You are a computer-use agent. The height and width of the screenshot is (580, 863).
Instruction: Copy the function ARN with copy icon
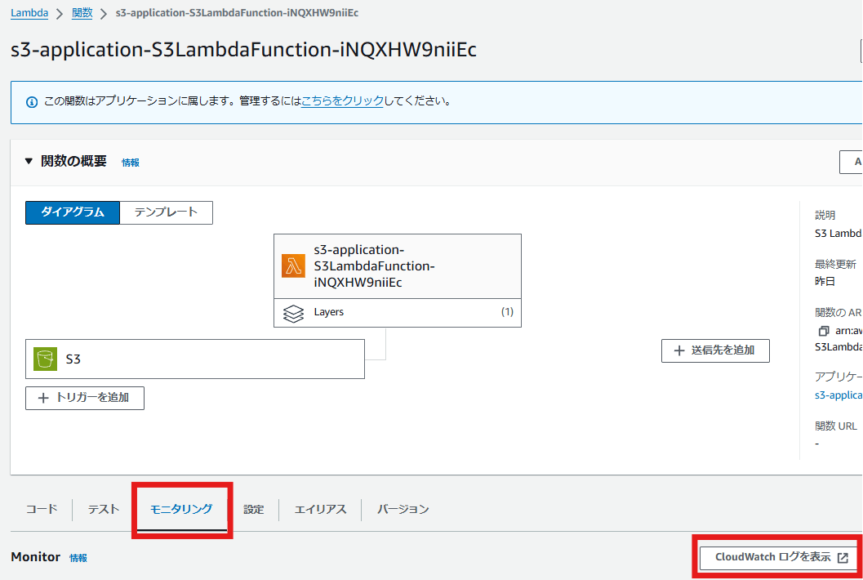pyautogui.click(x=823, y=331)
